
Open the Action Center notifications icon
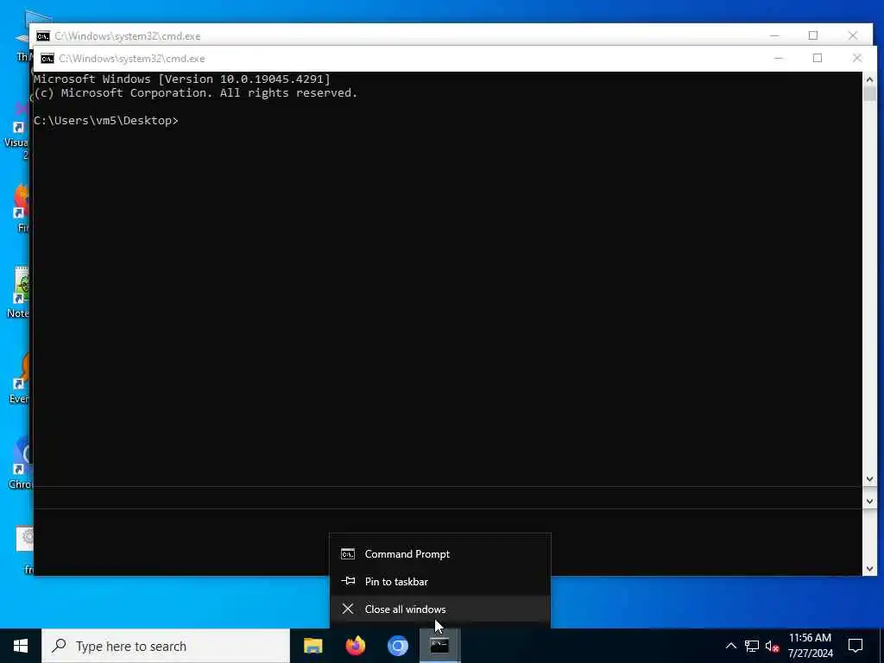[856, 646]
